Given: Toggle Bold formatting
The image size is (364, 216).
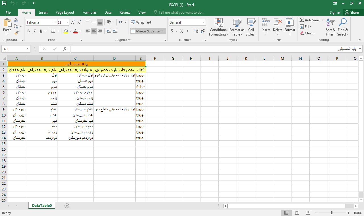Looking at the screenshot, I should [28, 31].
